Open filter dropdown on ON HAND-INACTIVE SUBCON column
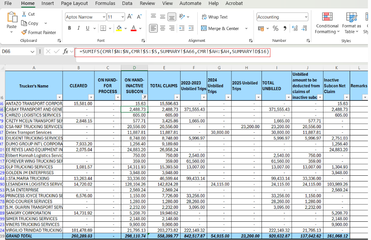This screenshot has width=371, height=240. click(144, 97)
